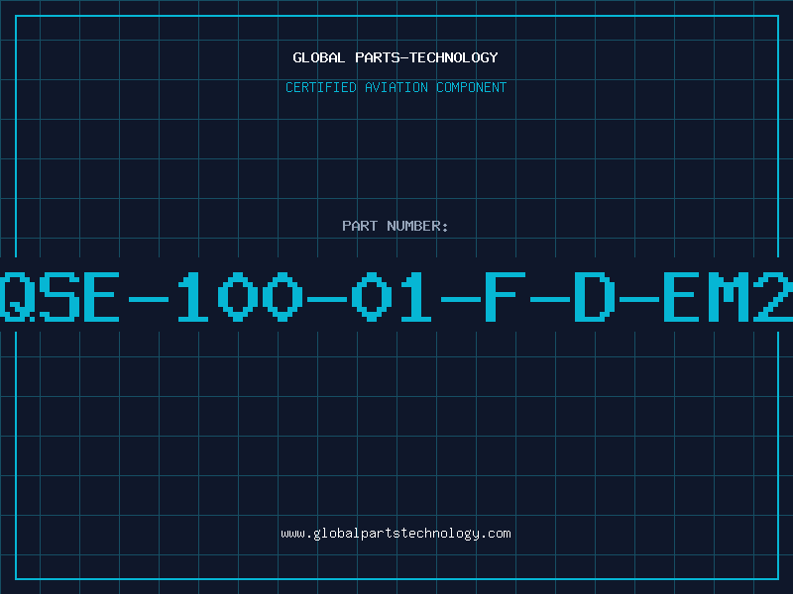Open the www.globalpartstechnology.com link
Screen dimensions: 793x594
[396, 534]
